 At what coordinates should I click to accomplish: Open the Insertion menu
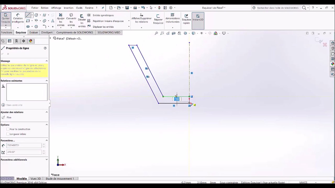(x=69, y=8)
